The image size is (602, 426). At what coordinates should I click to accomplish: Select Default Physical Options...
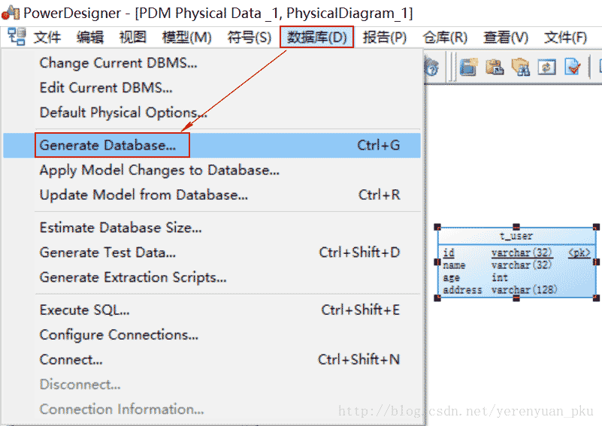pyautogui.click(x=212, y=113)
